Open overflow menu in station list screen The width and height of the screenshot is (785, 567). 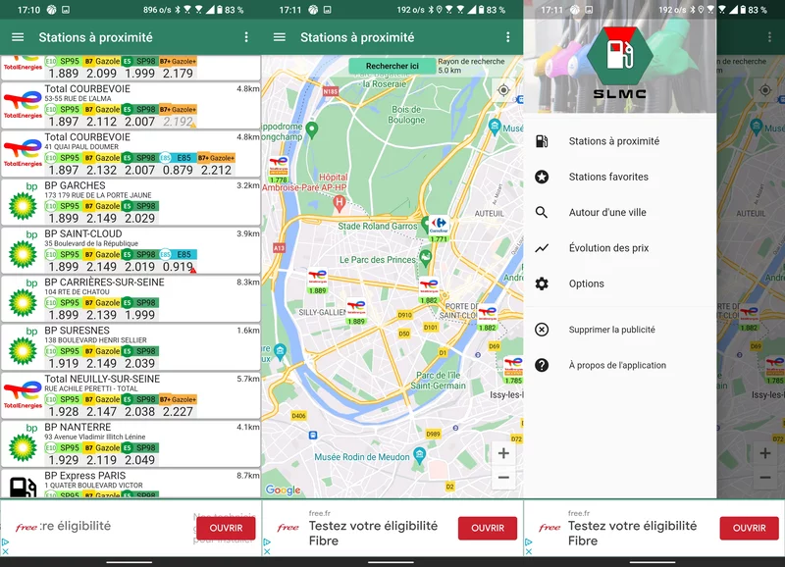point(246,37)
